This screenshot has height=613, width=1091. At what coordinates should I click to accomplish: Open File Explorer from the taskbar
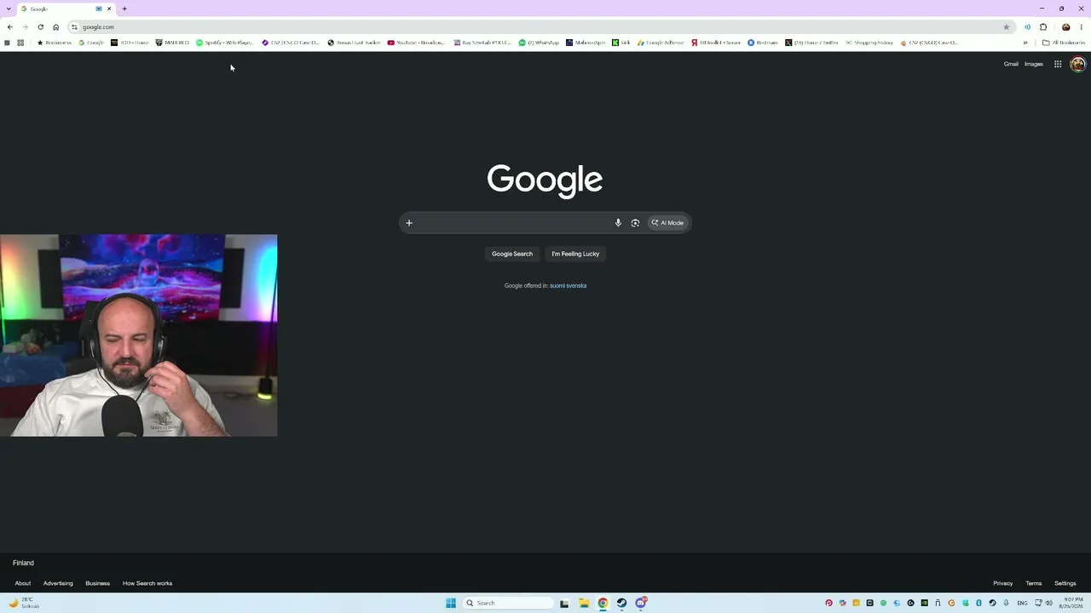(584, 604)
